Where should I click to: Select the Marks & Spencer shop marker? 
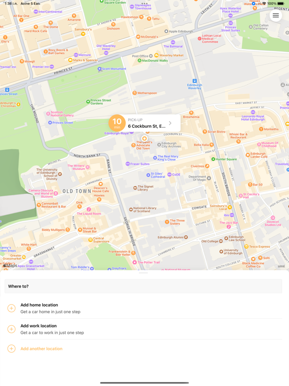point(70,60)
